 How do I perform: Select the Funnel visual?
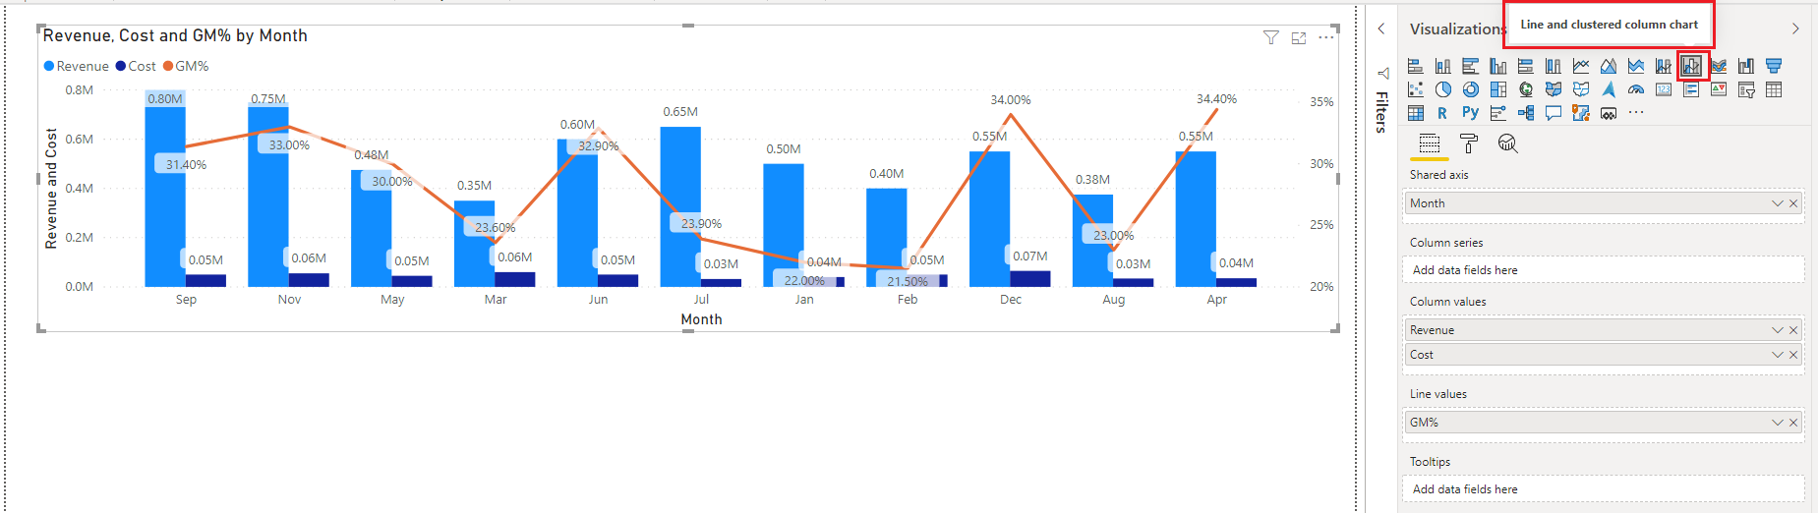1773,66
